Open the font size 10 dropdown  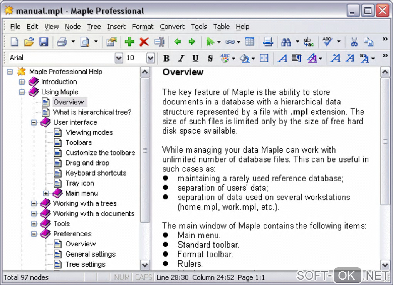[150, 58]
